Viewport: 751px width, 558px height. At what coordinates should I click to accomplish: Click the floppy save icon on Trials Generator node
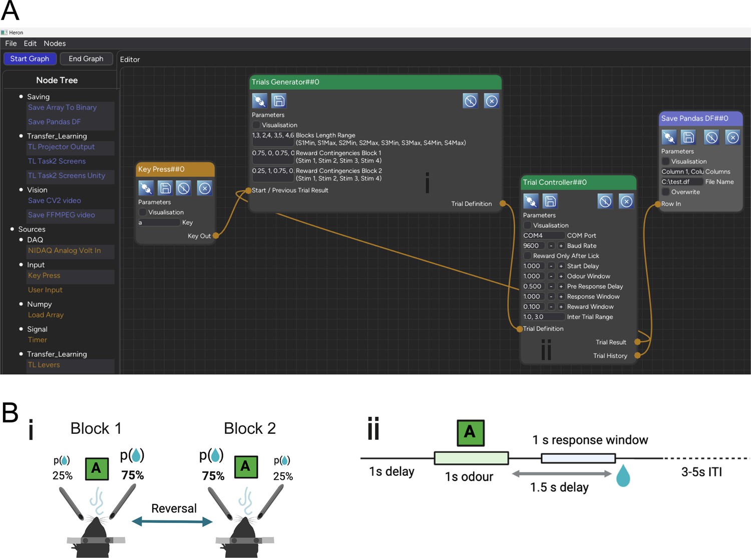point(278,101)
